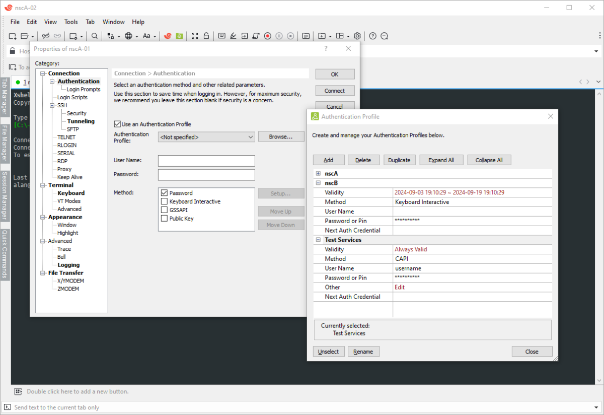The width and height of the screenshot is (604, 415).
Task: Collapse the Test Services profile group
Action: pyautogui.click(x=318, y=240)
